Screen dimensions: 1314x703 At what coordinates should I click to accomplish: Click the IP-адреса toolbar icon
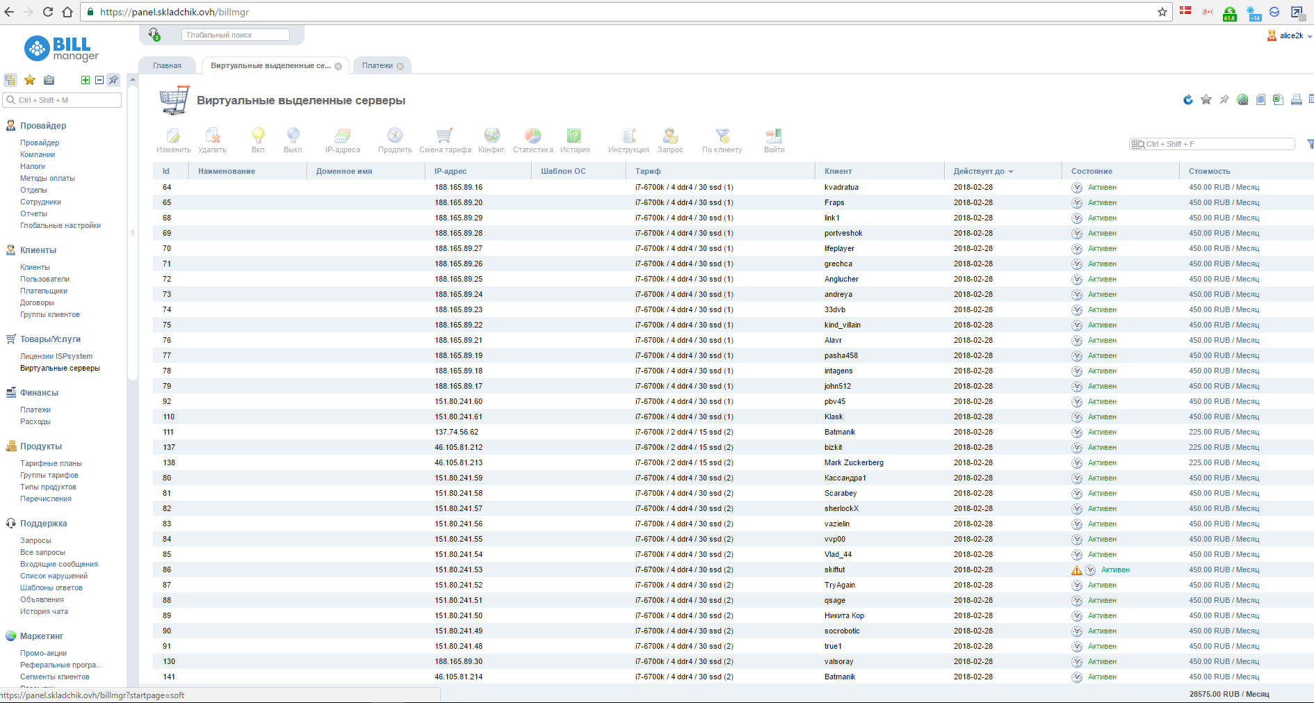(x=342, y=136)
